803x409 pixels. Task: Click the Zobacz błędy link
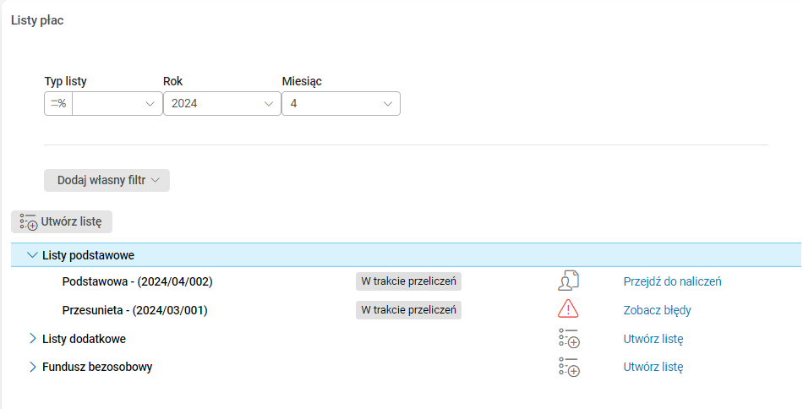[x=657, y=310]
